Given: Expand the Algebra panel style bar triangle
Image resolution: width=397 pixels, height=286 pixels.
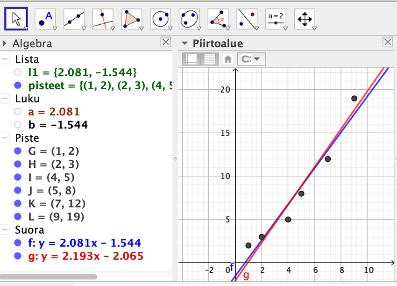Looking at the screenshot, I should coord(4,43).
